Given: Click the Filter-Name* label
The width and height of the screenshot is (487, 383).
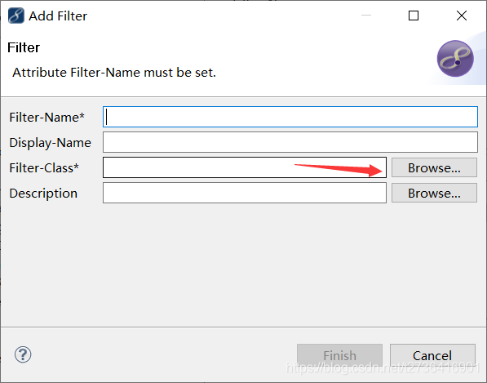Looking at the screenshot, I should [46, 118].
